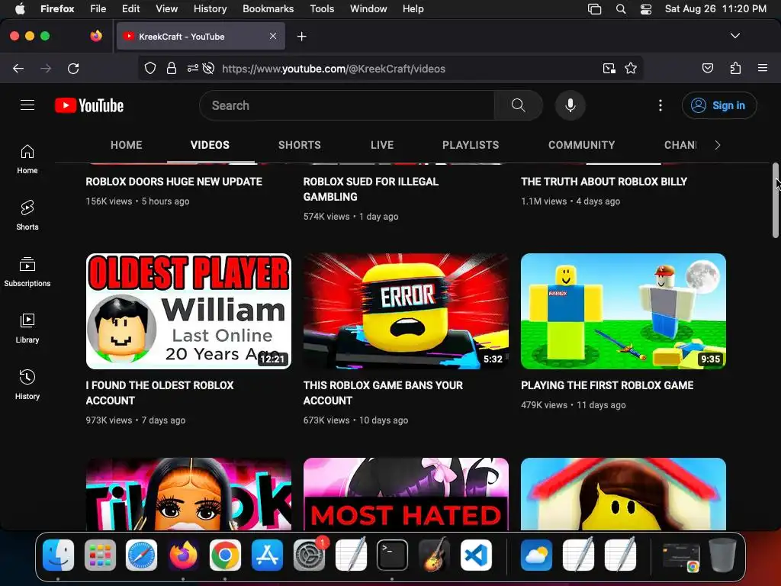The image size is (781, 586).
Task: Start voice search with the microphone icon
Action: 570,105
